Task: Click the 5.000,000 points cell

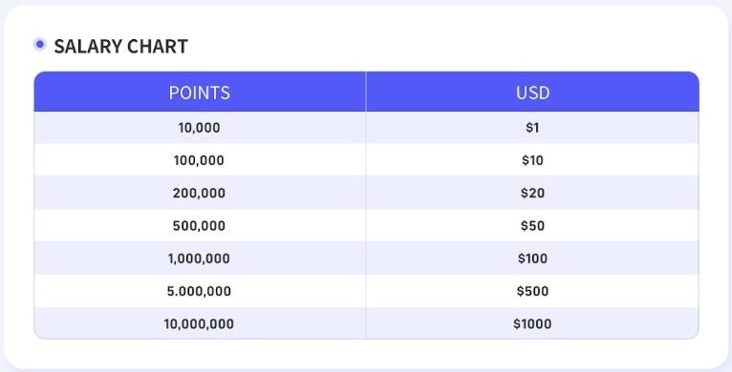Action: pyautogui.click(x=200, y=291)
